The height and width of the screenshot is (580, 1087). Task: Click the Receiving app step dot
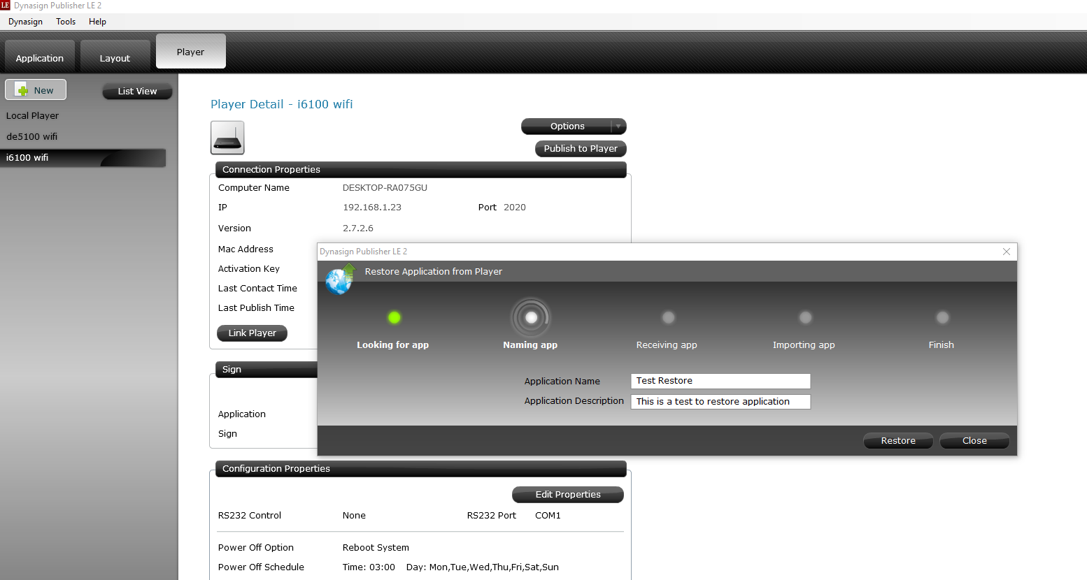pyautogui.click(x=669, y=317)
